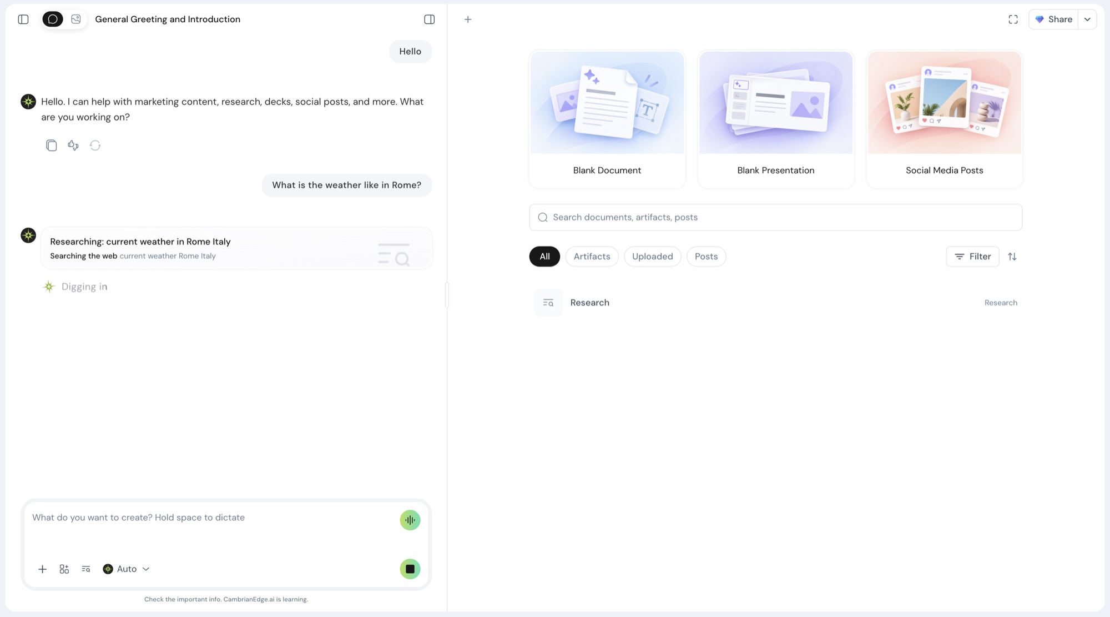Toggle the right panel layout icon
This screenshot has height=617, width=1110.
coord(429,19)
